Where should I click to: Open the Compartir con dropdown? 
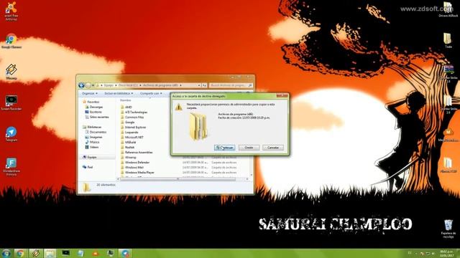click(151, 93)
